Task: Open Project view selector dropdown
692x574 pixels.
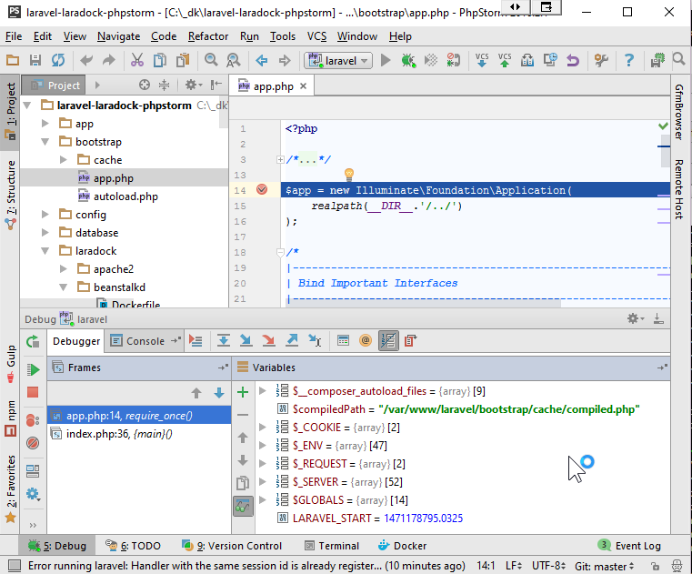Action: pos(97,85)
